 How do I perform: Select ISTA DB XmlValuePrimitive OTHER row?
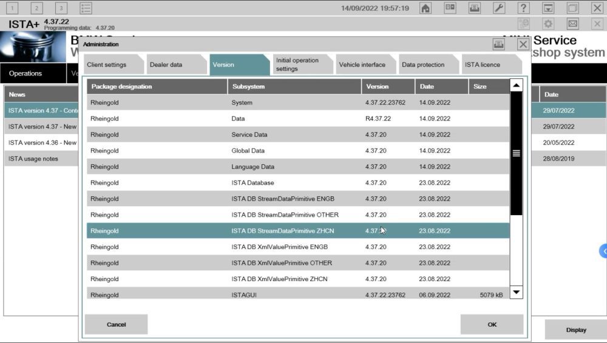[x=298, y=263]
